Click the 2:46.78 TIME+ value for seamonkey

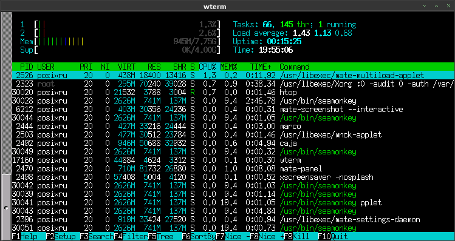pyautogui.click(x=260, y=101)
